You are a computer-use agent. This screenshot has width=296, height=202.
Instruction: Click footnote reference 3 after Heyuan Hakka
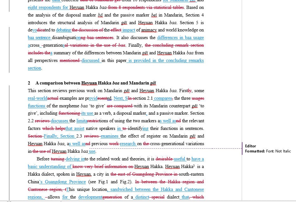pyautogui.click(x=195, y=165)
